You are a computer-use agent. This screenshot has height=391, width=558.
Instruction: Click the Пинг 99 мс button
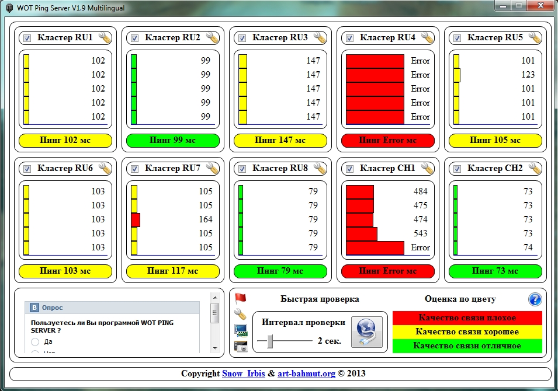[172, 141]
